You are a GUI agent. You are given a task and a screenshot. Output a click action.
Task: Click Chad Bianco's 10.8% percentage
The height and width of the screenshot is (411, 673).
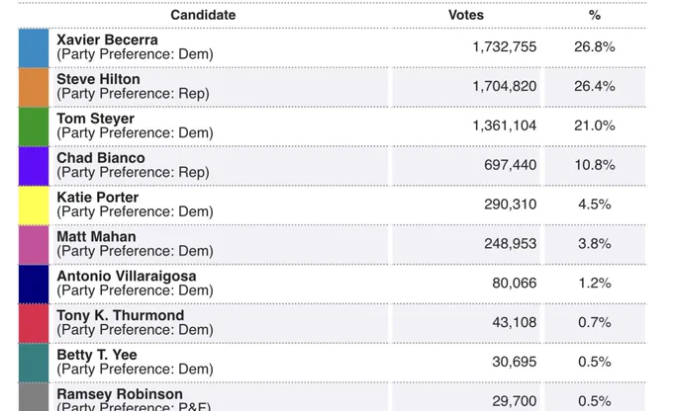pyautogui.click(x=595, y=165)
